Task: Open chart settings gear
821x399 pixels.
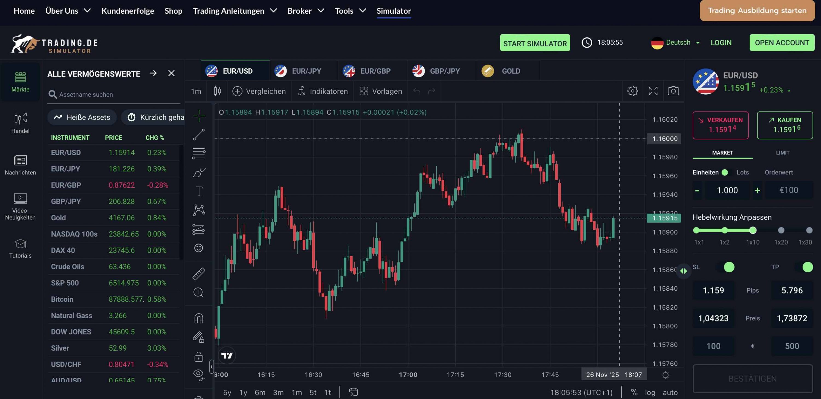Action: point(632,91)
